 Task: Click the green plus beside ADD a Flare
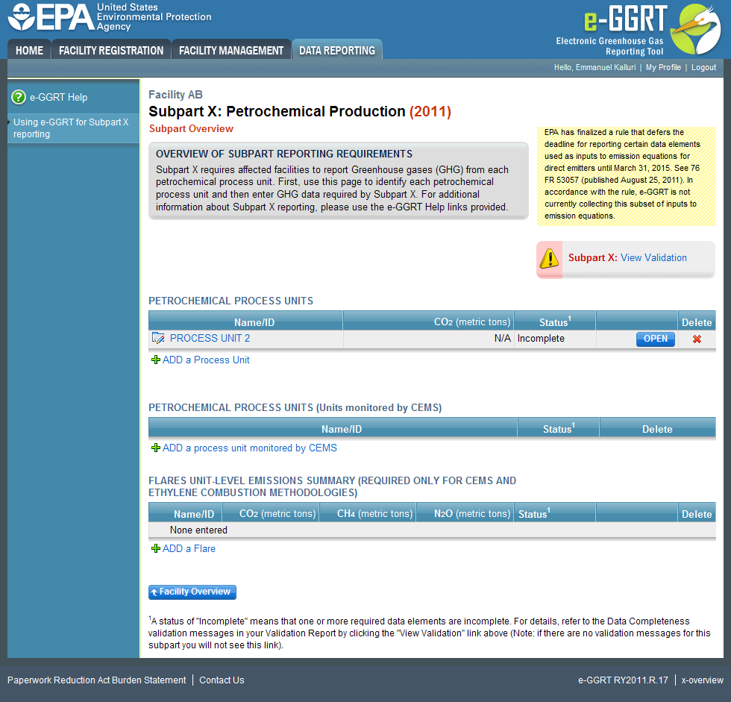coord(156,548)
